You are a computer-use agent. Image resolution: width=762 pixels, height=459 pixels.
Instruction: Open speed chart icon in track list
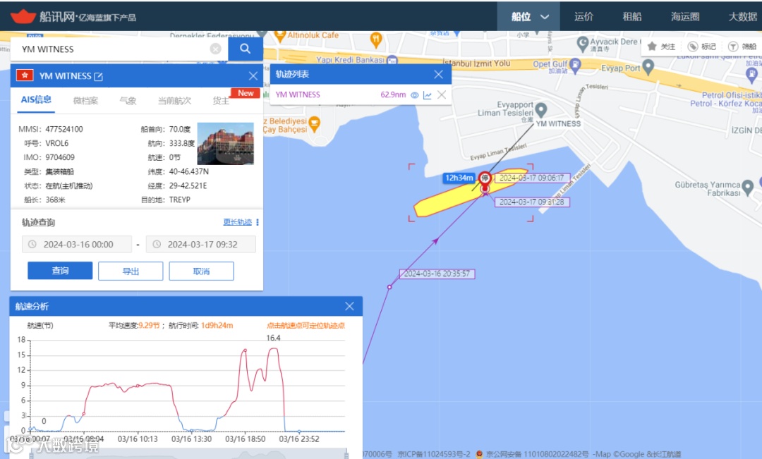point(427,95)
